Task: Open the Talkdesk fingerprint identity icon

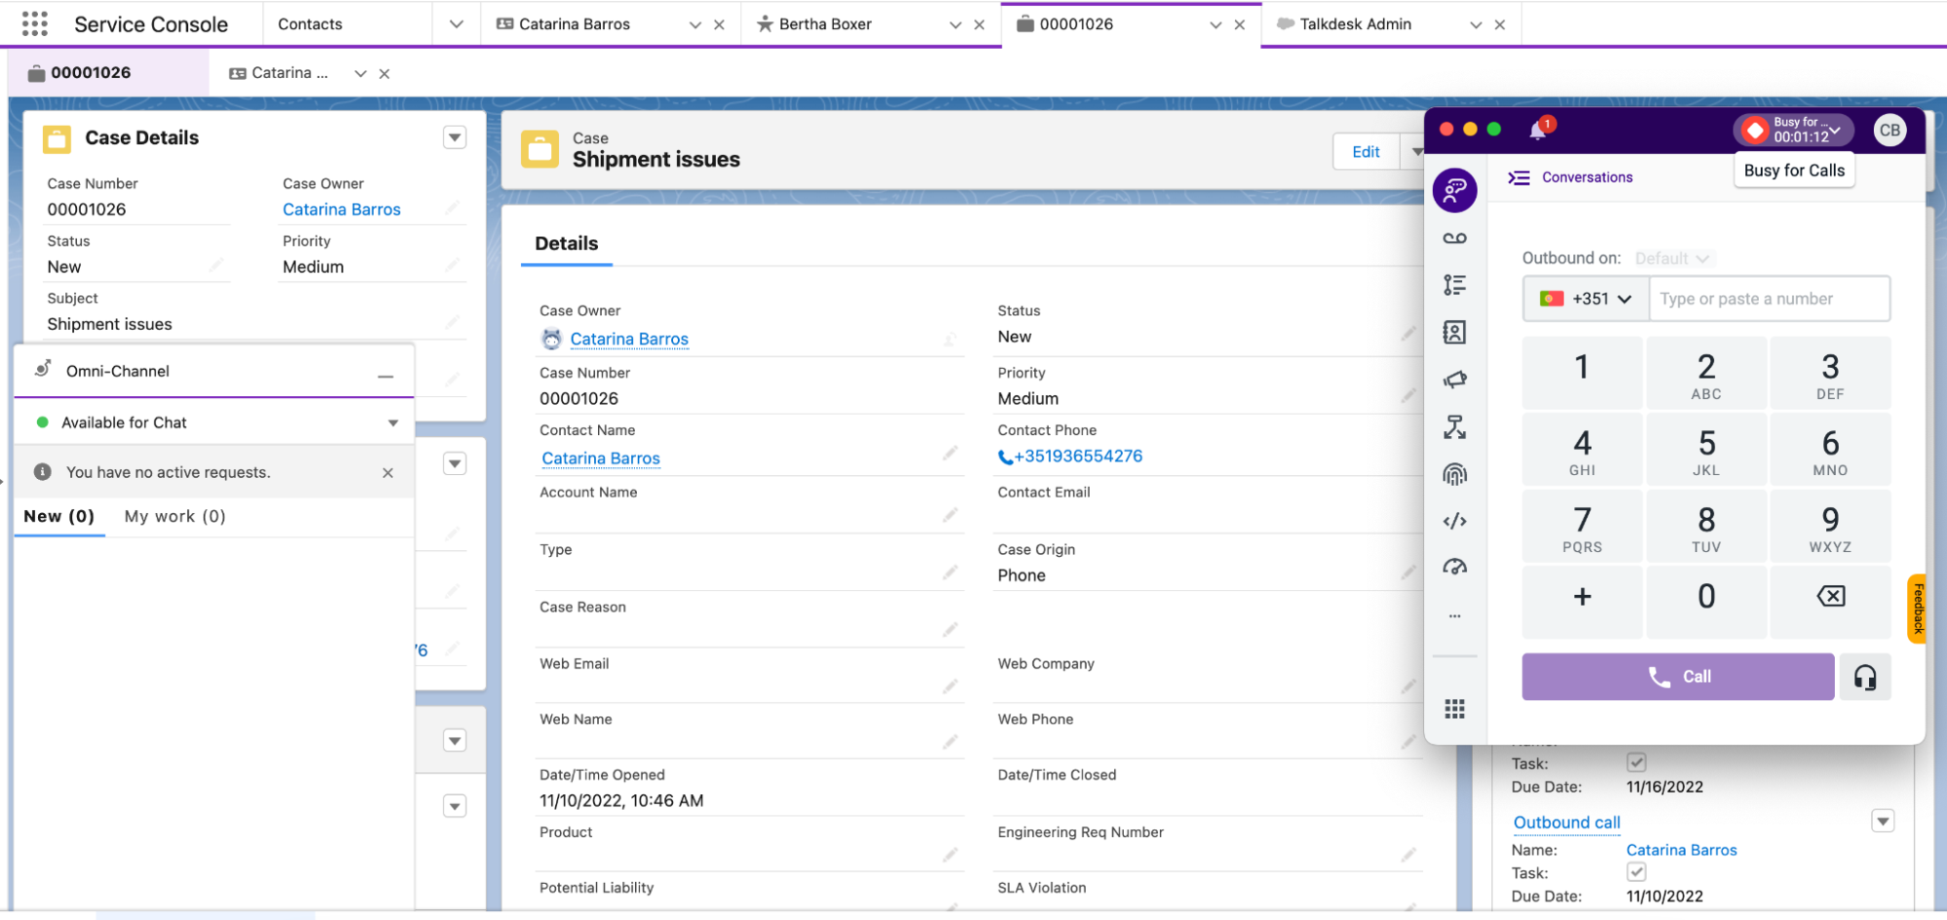Action: [1454, 474]
